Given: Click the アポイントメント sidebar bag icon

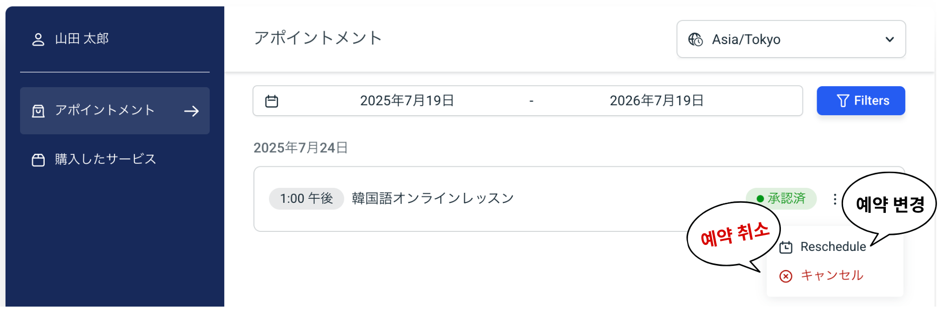Looking at the screenshot, I should (38, 111).
